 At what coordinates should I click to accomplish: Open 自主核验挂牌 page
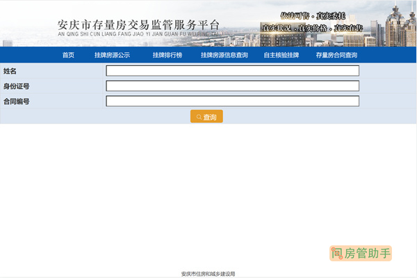tap(281, 55)
